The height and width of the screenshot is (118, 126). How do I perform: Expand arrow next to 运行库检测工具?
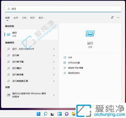tap(54, 81)
